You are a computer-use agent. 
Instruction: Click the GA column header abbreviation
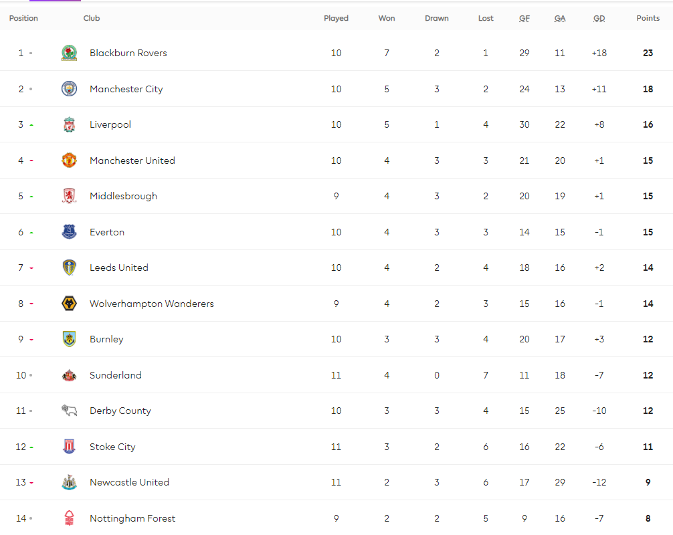pos(560,18)
